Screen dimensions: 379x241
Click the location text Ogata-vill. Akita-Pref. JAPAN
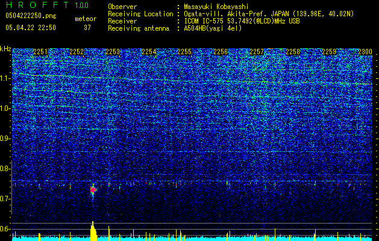click(x=236, y=14)
